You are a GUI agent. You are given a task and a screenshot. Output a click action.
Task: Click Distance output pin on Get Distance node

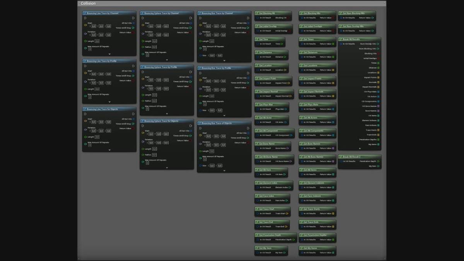coord(285,57)
